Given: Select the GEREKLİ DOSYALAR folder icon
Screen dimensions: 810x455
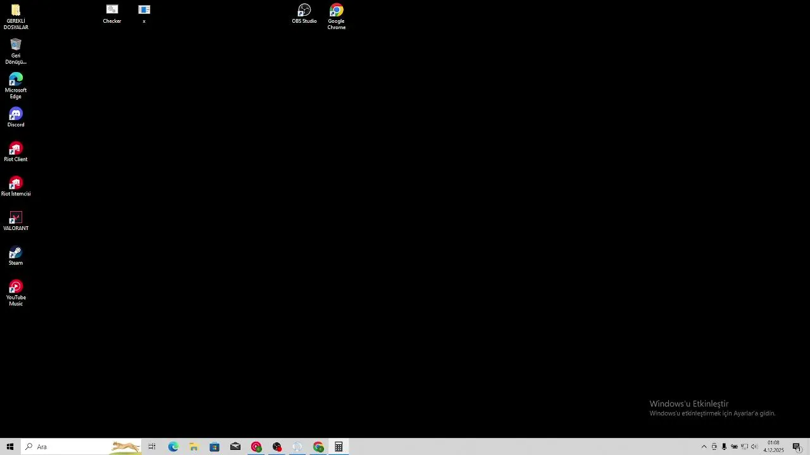Looking at the screenshot, I should [x=16, y=16].
